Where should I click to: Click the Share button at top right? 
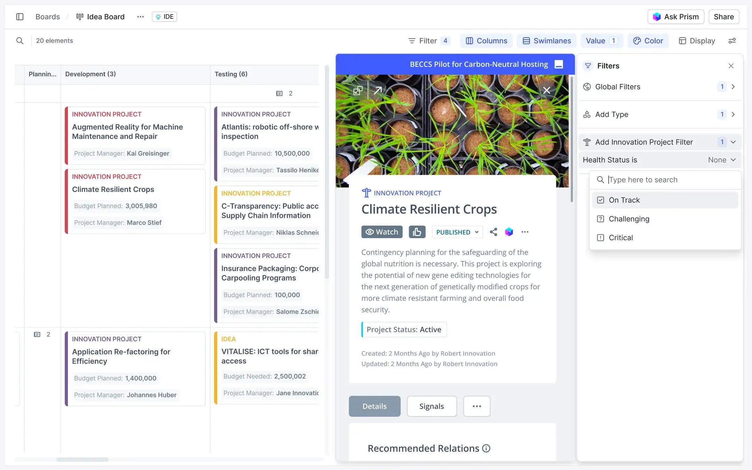click(723, 16)
